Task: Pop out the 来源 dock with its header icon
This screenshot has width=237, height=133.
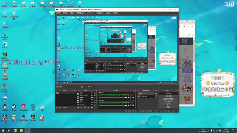Action: tap(96, 90)
